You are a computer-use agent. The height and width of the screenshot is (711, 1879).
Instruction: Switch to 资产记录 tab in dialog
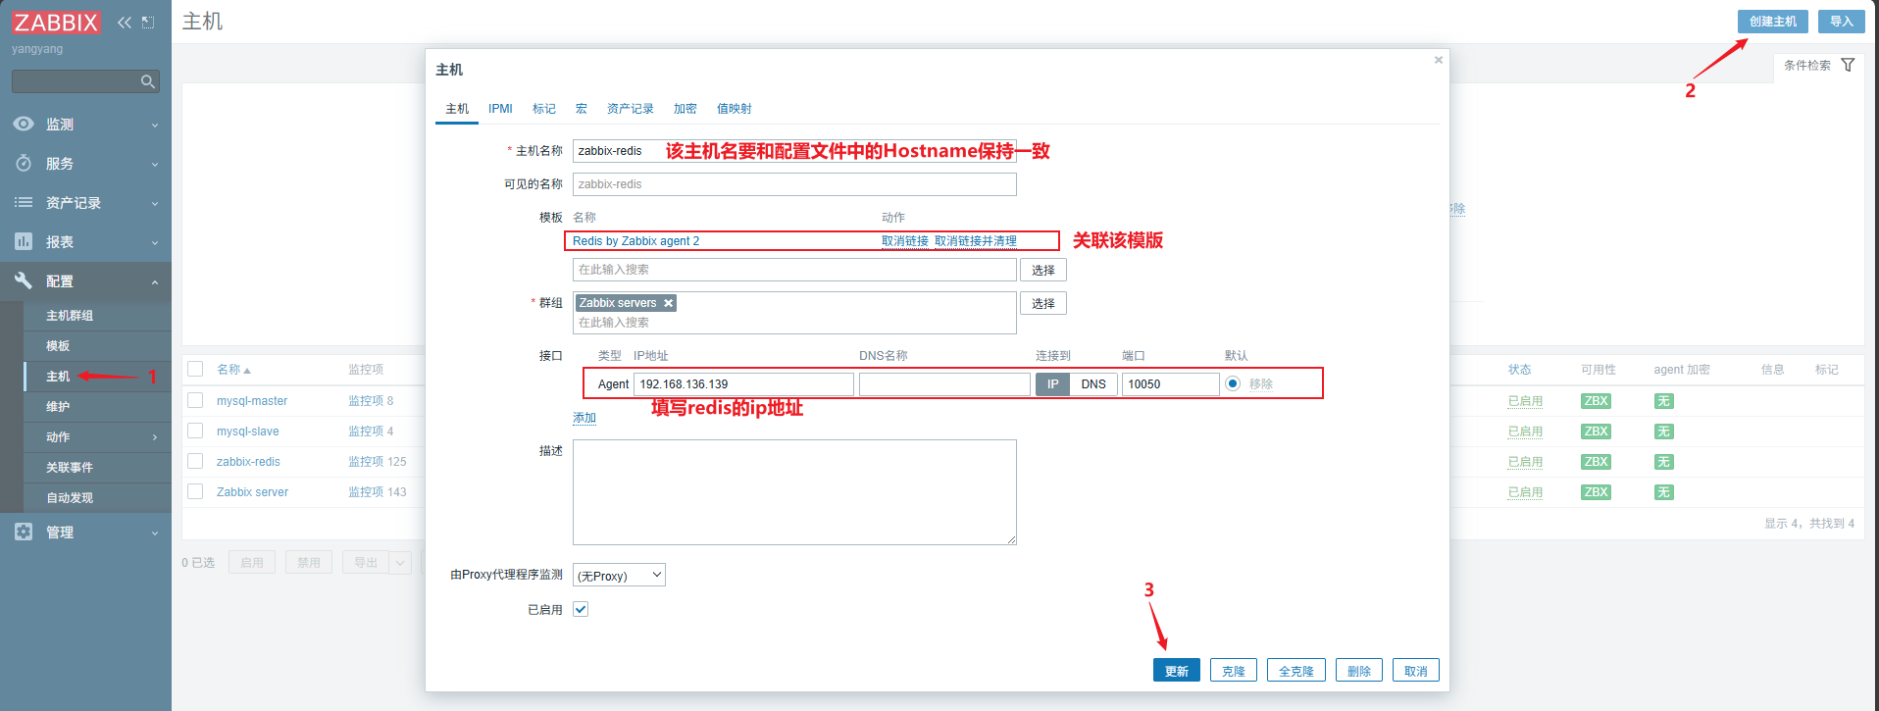(631, 109)
